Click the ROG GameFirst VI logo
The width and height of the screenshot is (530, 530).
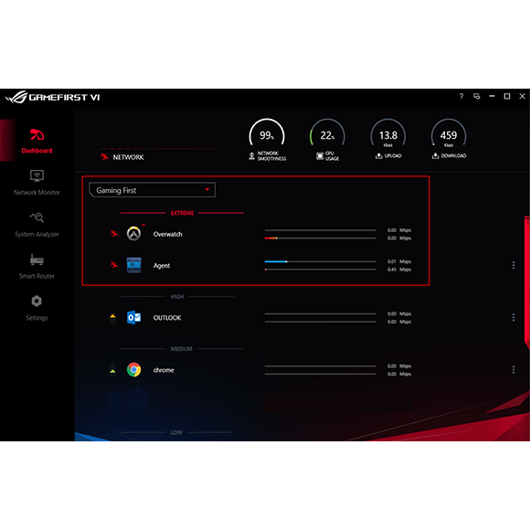coord(52,98)
